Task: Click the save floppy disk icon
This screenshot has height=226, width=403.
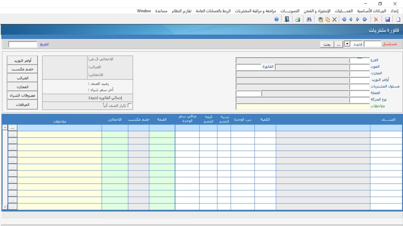Action: tap(388, 19)
